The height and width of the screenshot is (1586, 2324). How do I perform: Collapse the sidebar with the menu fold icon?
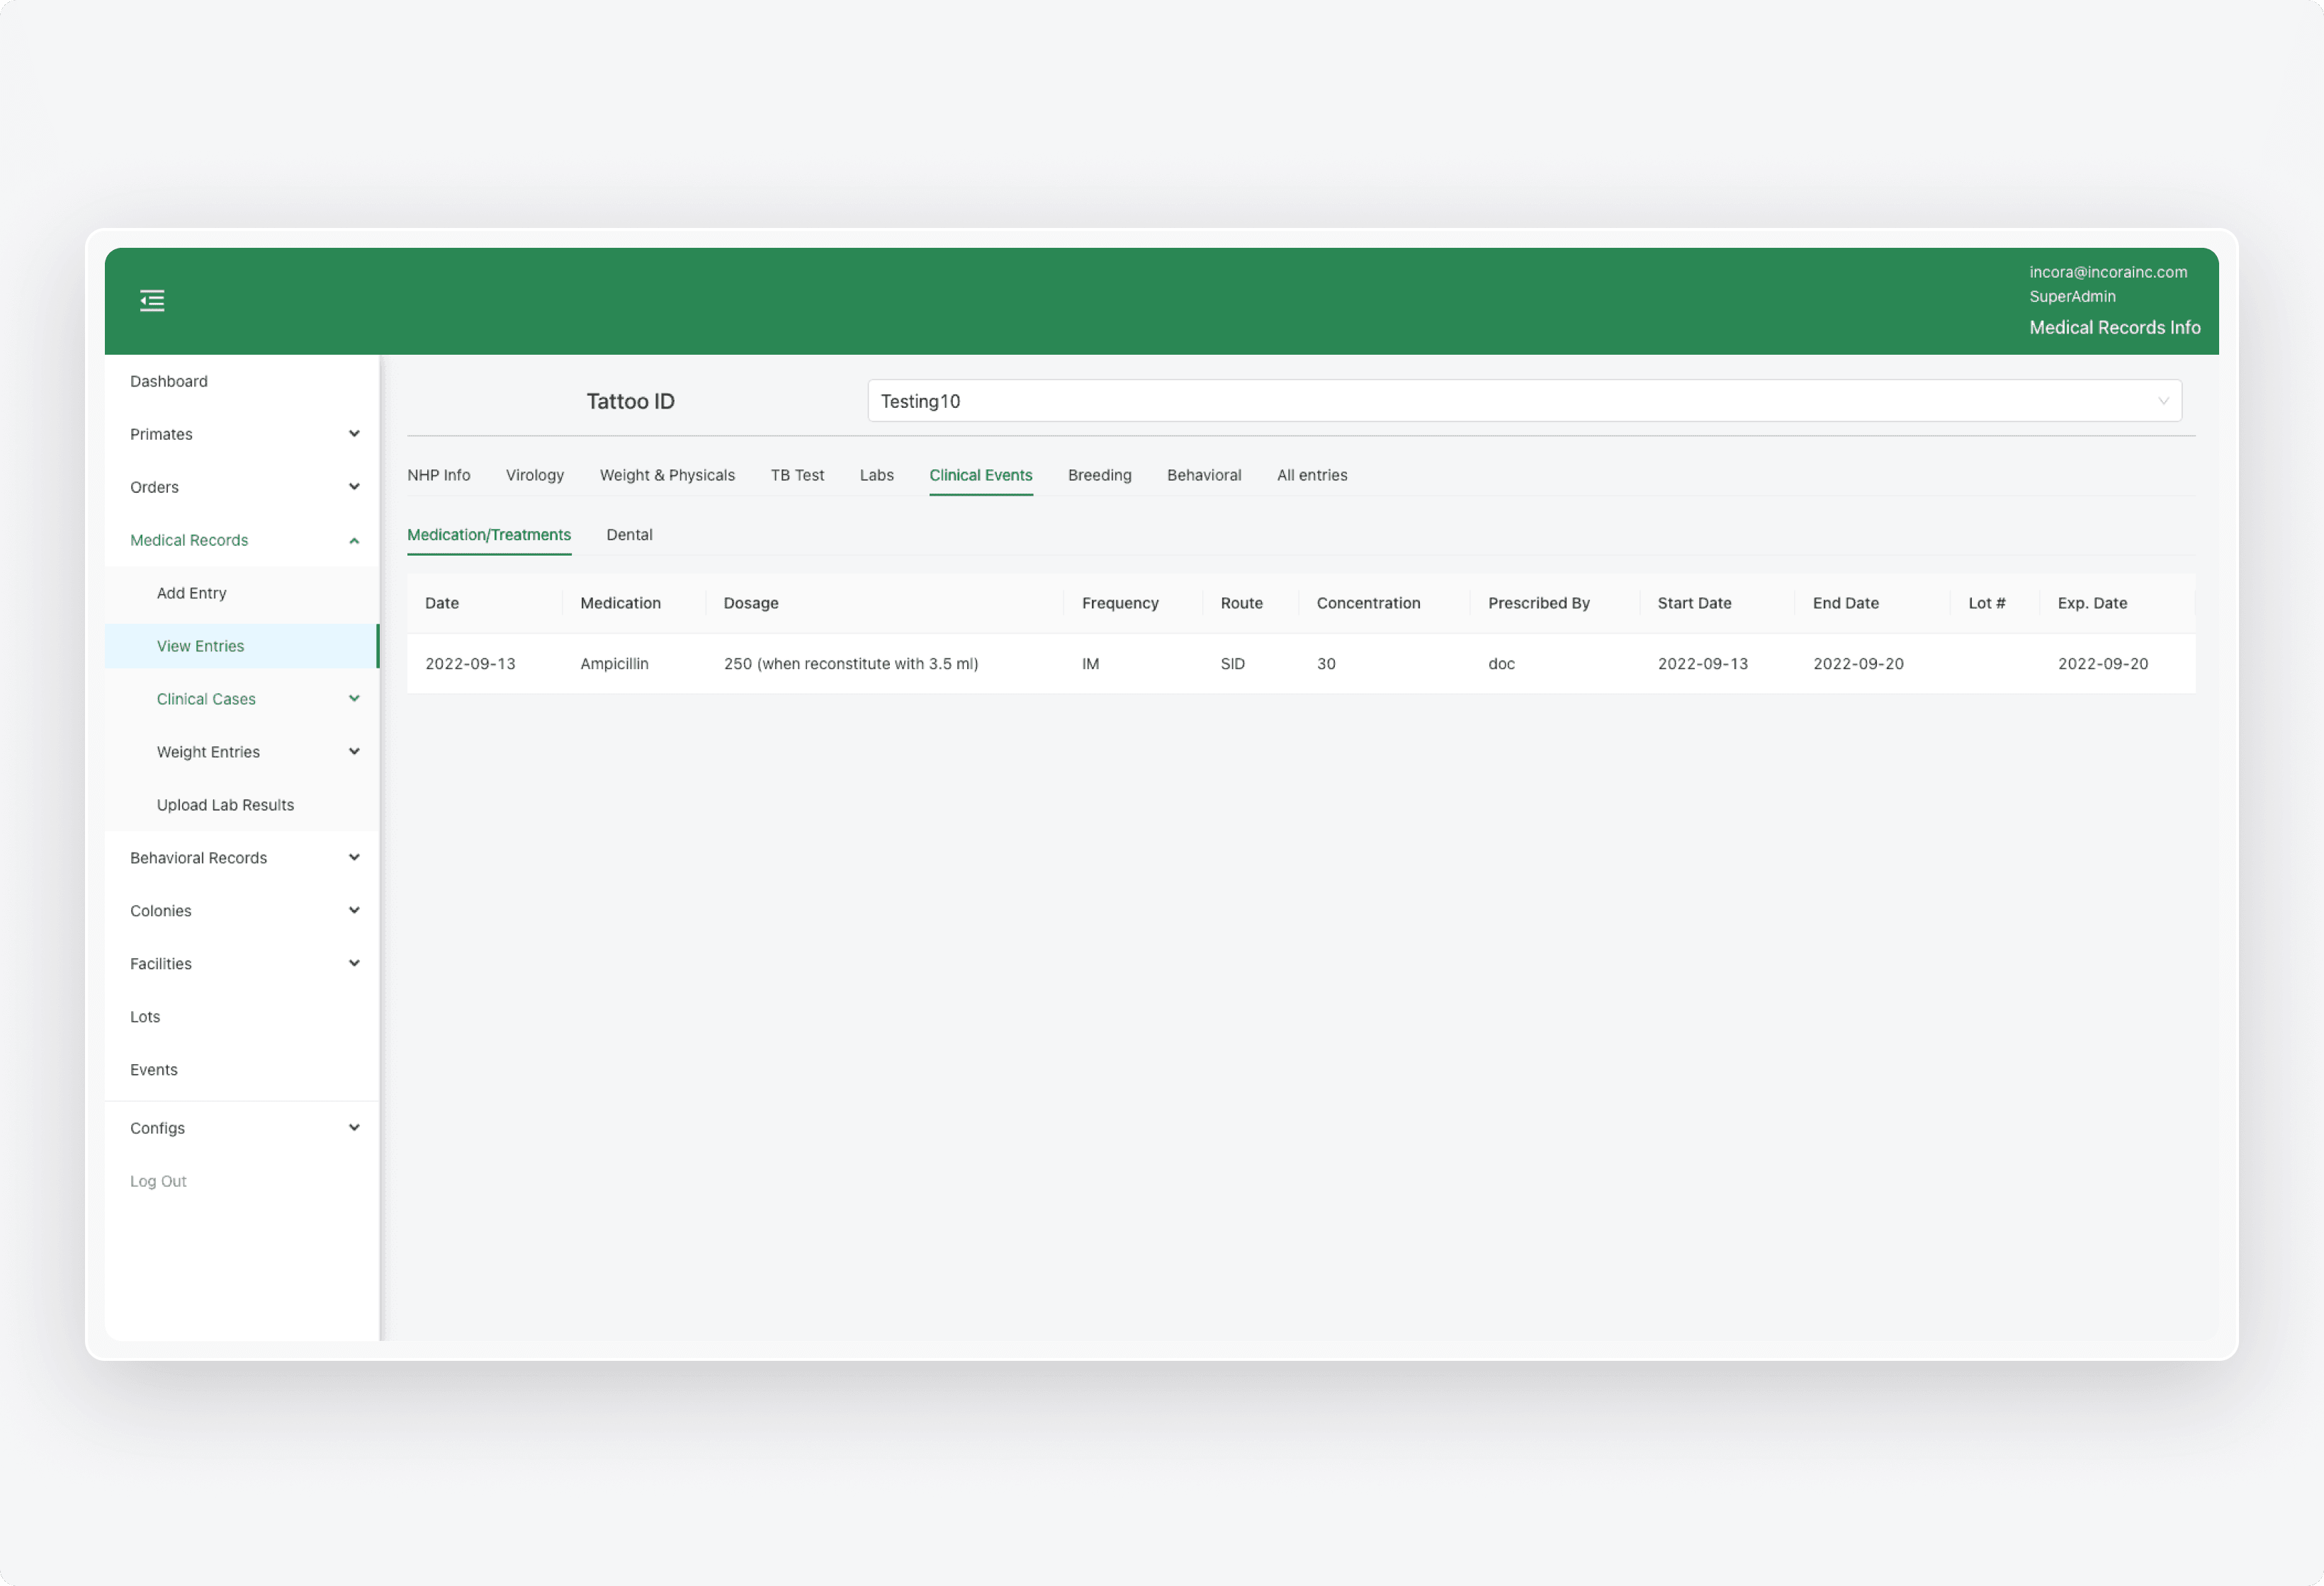point(152,301)
